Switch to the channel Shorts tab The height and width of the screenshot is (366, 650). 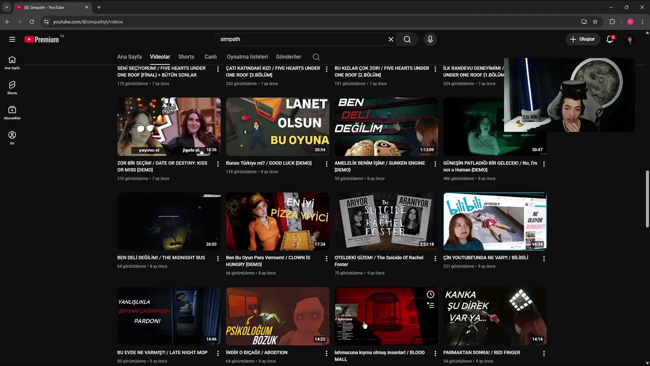click(186, 57)
